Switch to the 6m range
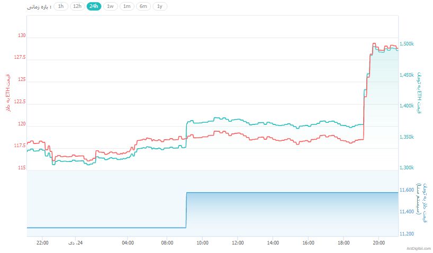433x253 pixels. (143, 6)
